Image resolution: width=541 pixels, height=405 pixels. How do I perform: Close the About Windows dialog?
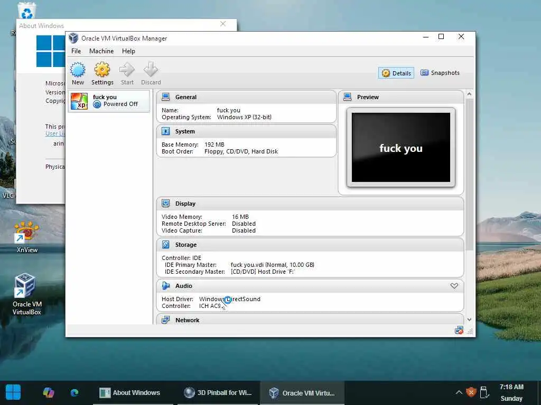coord(223,24)
